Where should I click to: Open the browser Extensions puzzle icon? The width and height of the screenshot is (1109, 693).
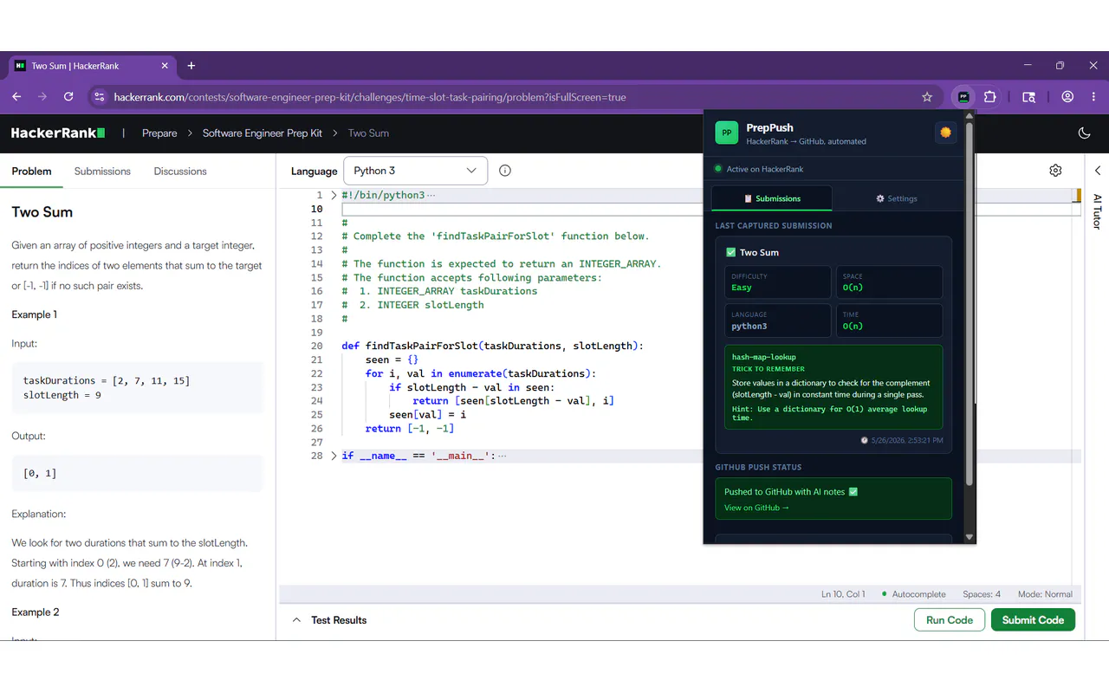pyautogui.click(x=989, y=97)
